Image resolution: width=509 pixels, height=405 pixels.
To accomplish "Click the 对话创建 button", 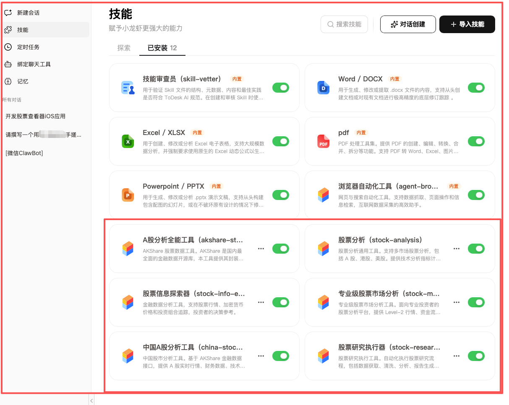I will (x=408, y=24).
